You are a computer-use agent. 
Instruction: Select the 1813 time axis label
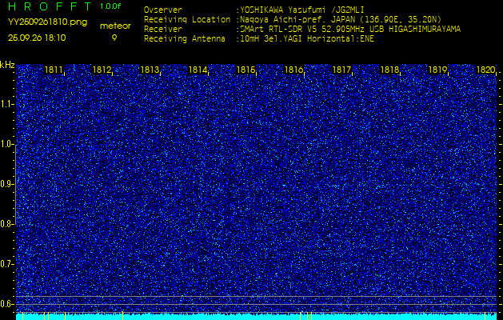(150, 70)
